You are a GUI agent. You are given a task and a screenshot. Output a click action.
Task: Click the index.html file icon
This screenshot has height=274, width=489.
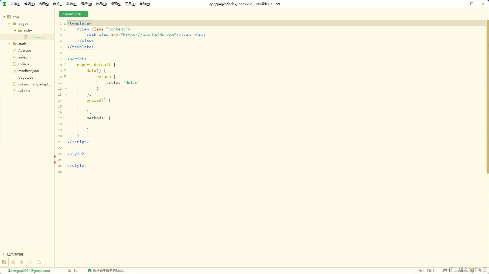click(x=15, y=57)
